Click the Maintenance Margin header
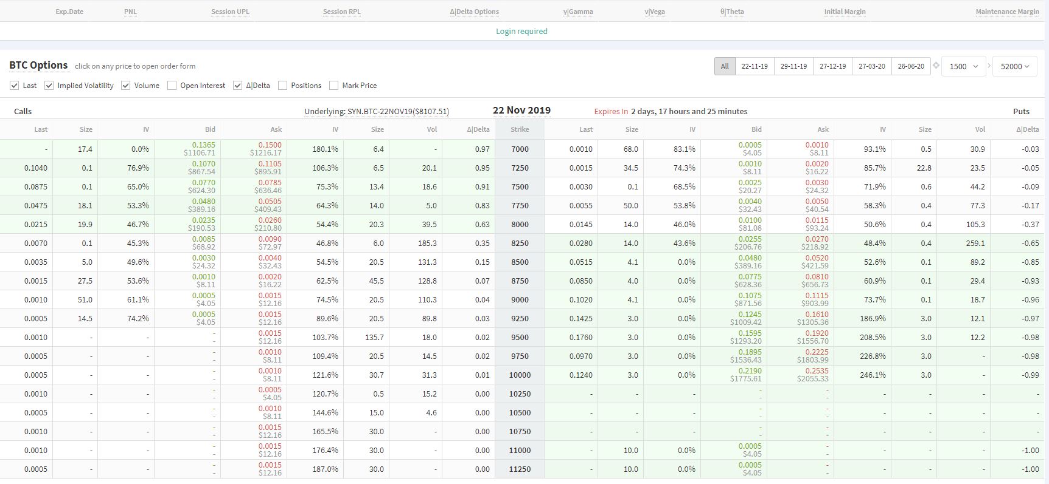1049x484 pixels. tap(1007, 12)
